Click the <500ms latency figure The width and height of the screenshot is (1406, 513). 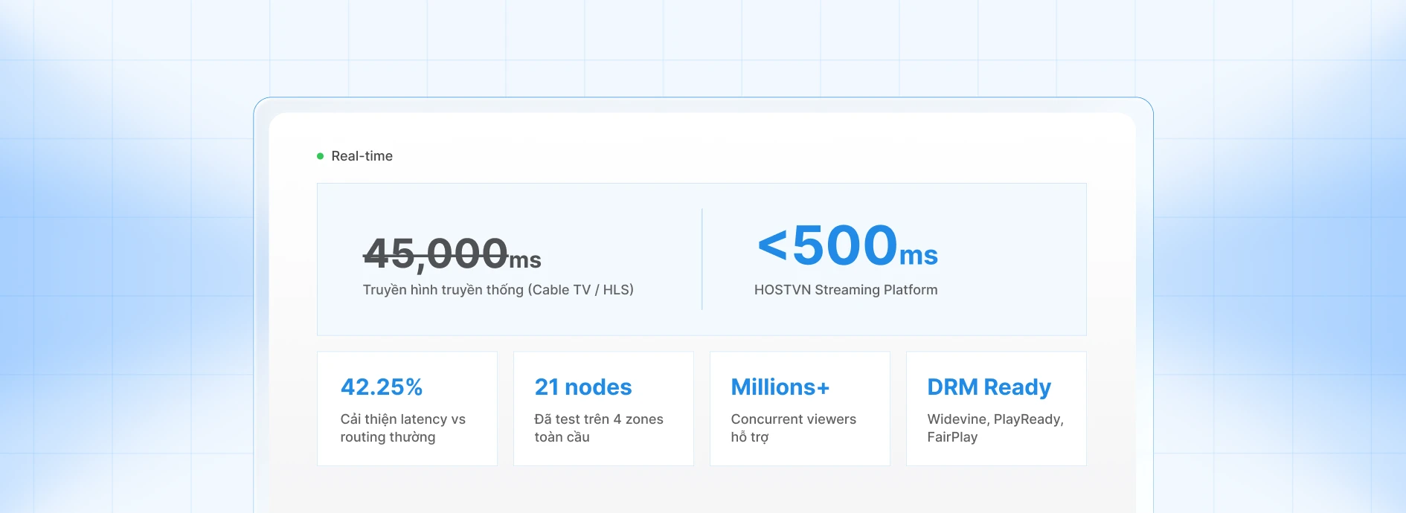[848, 245]
